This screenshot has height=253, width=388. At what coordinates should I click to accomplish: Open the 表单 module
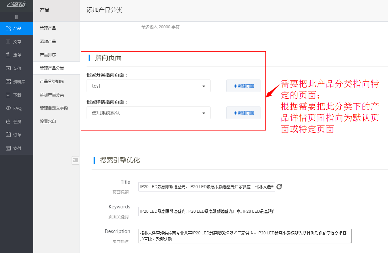(17, 55)
